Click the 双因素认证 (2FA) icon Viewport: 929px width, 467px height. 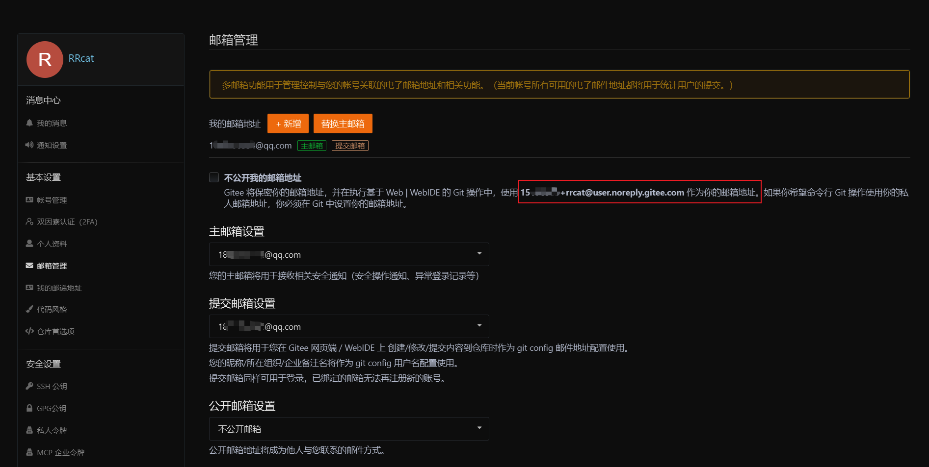coord(29,221)
